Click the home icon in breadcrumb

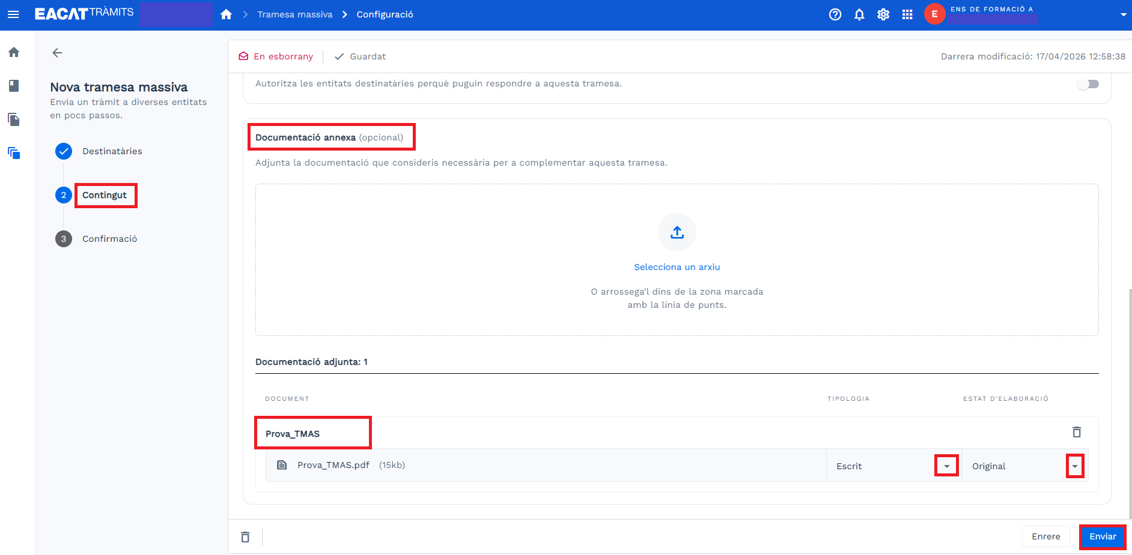tap(226, 14)
